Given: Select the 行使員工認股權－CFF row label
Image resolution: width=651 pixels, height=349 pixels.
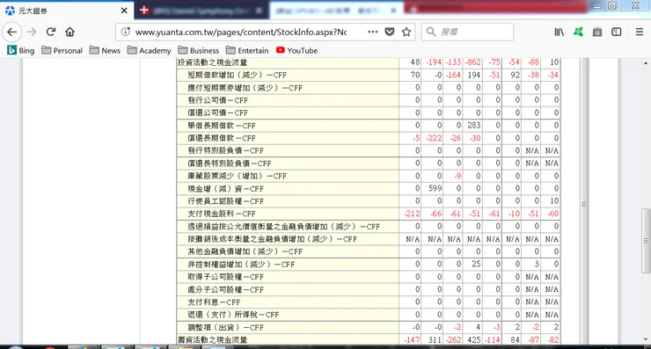Looking at the screenshot, I should (225, 200).
